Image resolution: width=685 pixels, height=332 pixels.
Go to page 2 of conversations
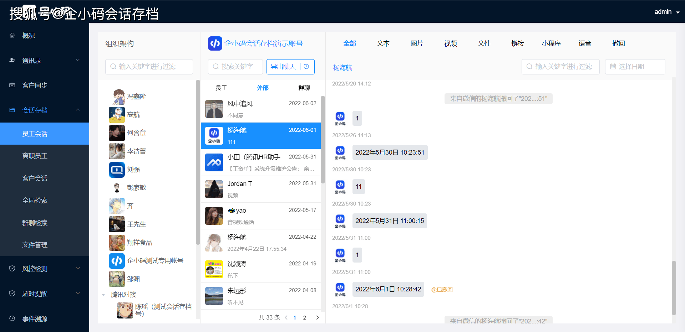tap(304, 317)
